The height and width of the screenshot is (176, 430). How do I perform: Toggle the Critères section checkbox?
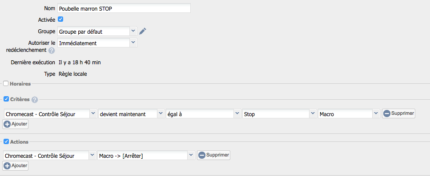coord(6,99)
